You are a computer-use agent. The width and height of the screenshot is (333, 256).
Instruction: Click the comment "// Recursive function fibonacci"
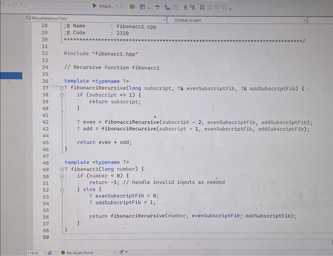112,67
